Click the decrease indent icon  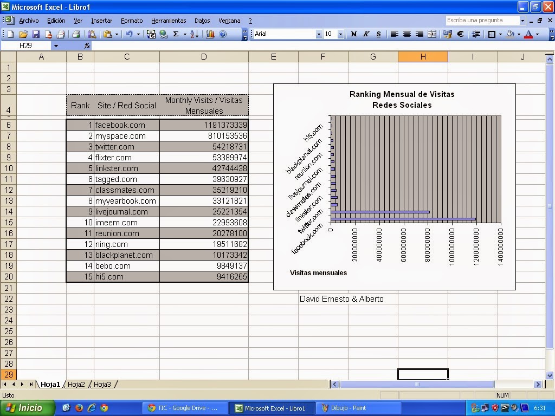point(476,34)
